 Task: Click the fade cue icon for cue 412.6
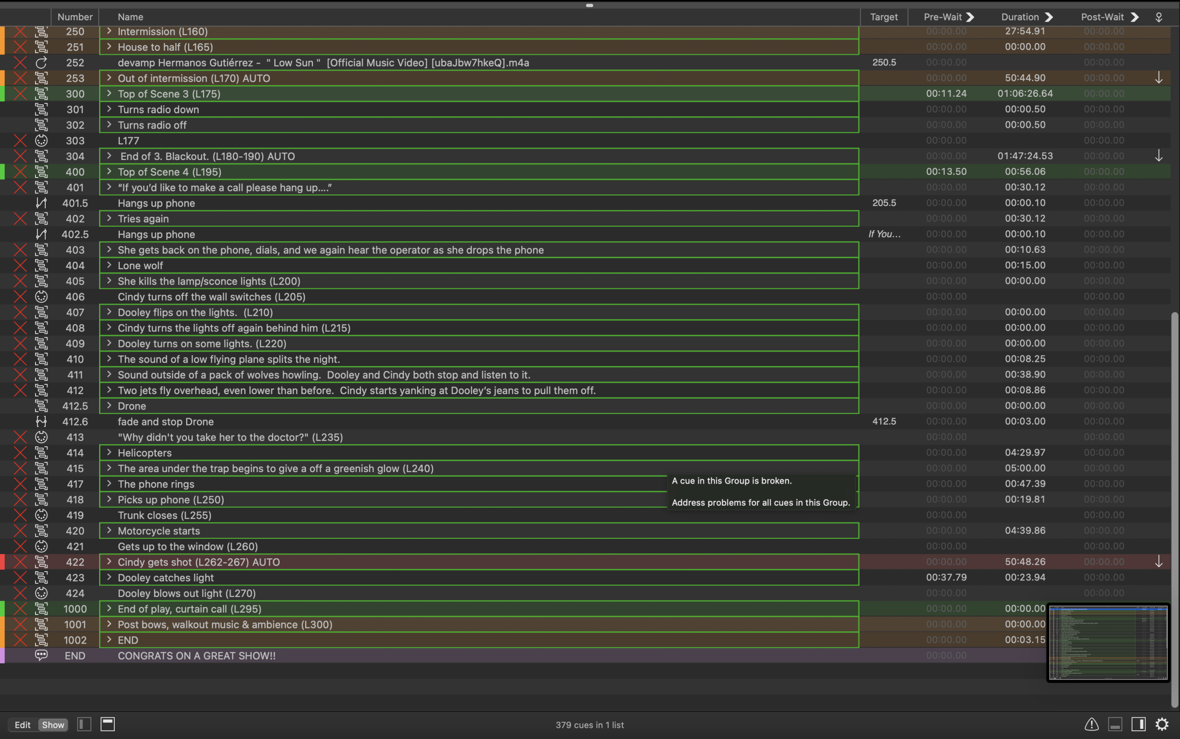(41, 421)
